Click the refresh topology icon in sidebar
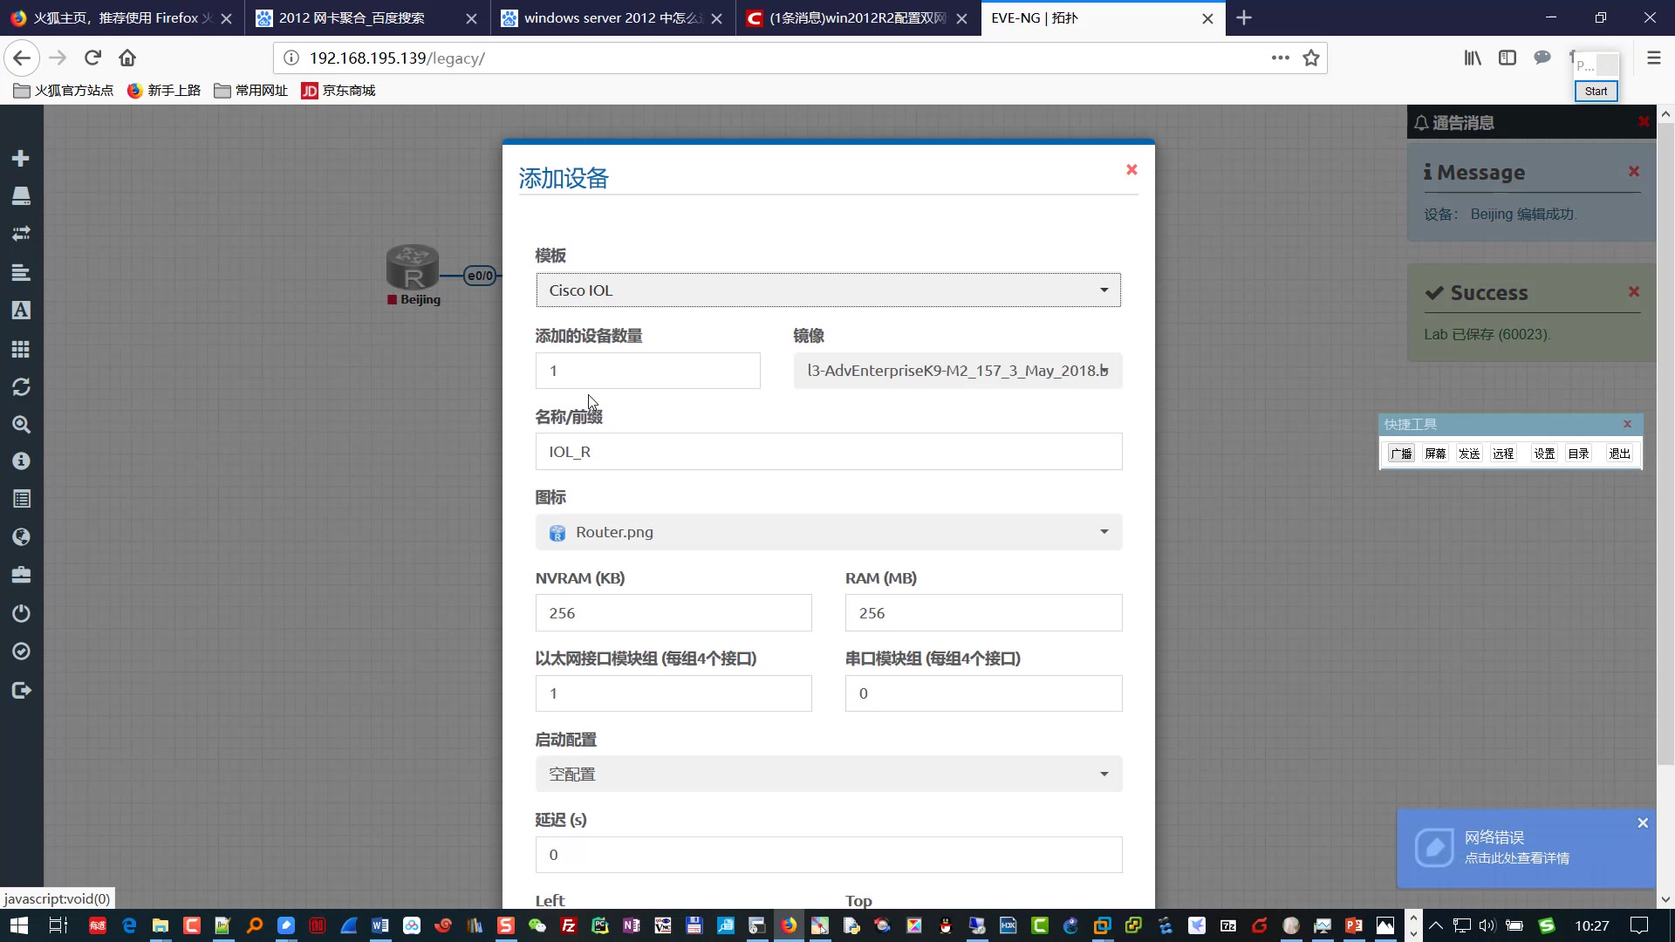Viewport: 1675px width, 942px height. 21,386
